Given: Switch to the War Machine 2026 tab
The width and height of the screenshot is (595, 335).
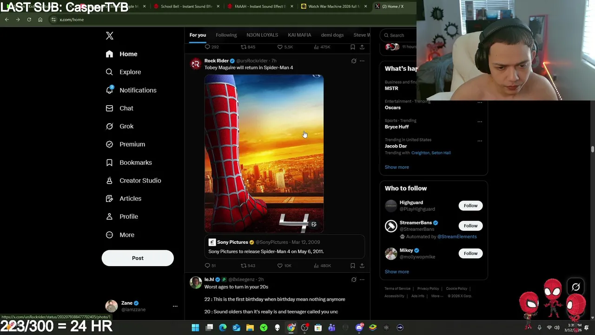Looking at the screenshot, I should point(334,7).
